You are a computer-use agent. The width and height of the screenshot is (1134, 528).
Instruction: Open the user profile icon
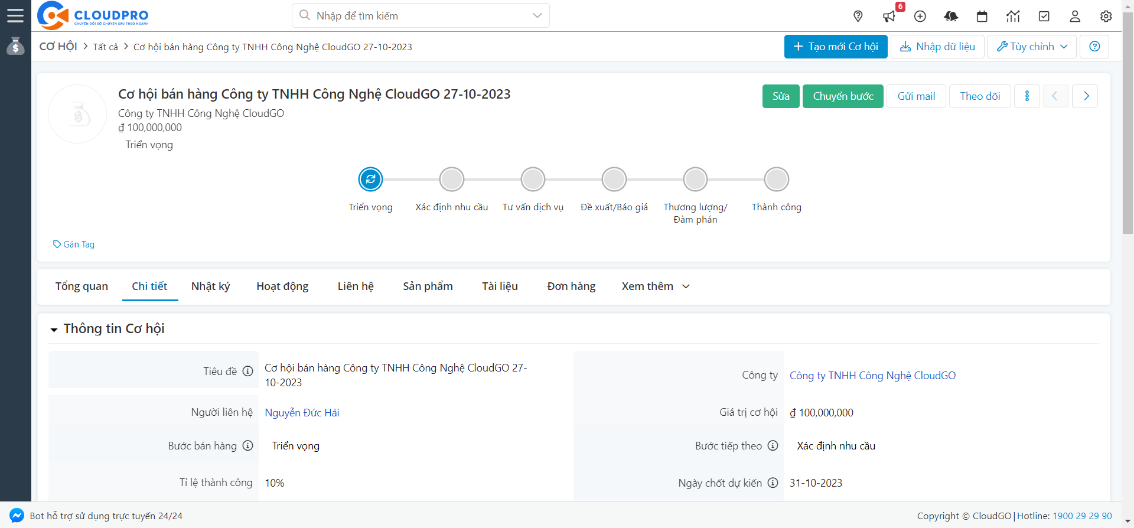coord(1075,16)
